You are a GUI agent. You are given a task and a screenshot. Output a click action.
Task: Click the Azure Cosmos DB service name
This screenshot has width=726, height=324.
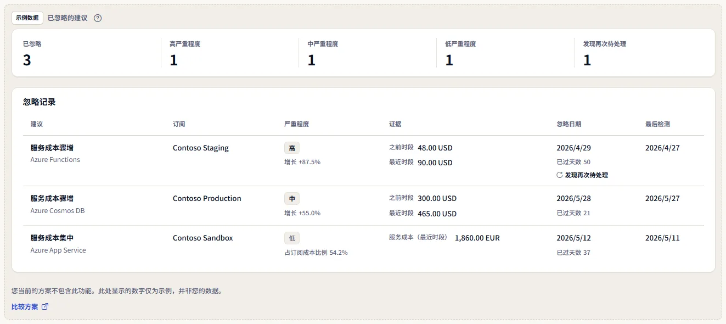click(58, 211)
